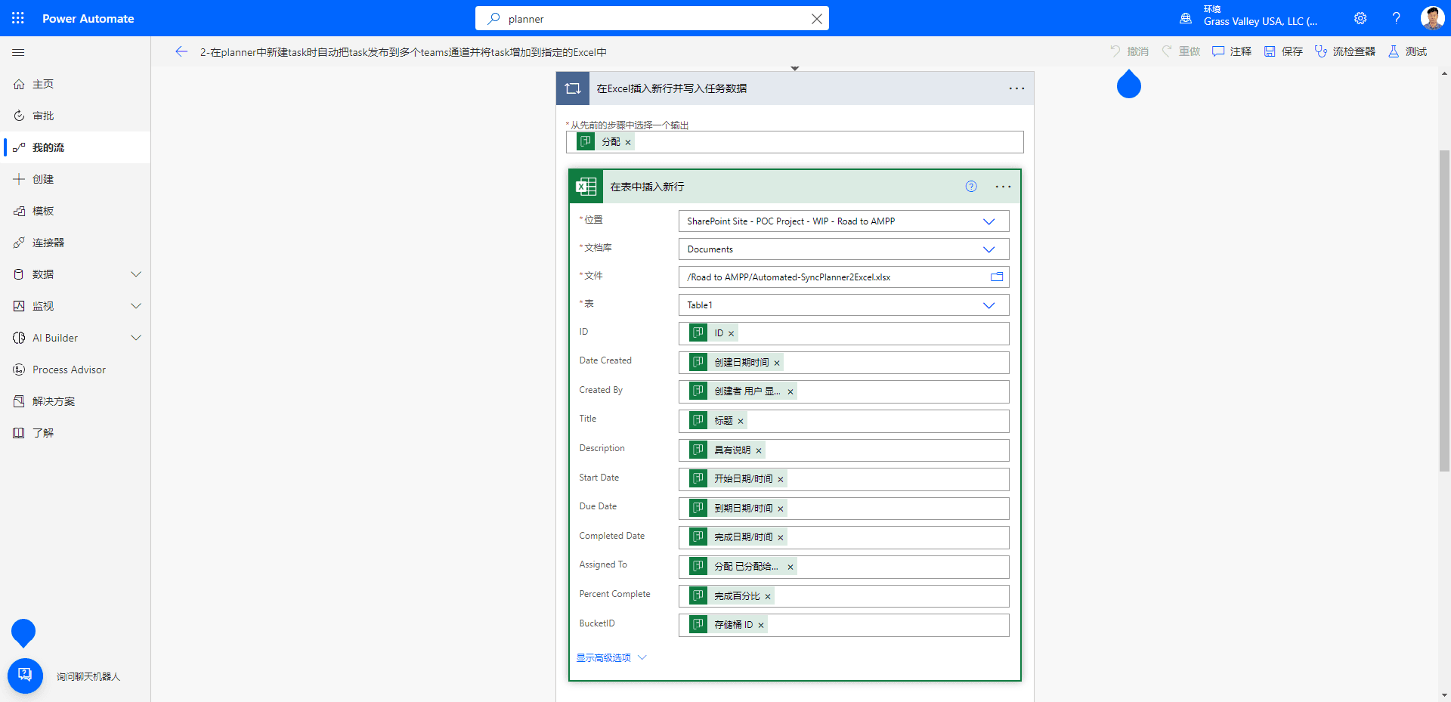Open the chatbot assistant button
The height and width of the screenshot is (702, 1451).
tap(25, 675)
